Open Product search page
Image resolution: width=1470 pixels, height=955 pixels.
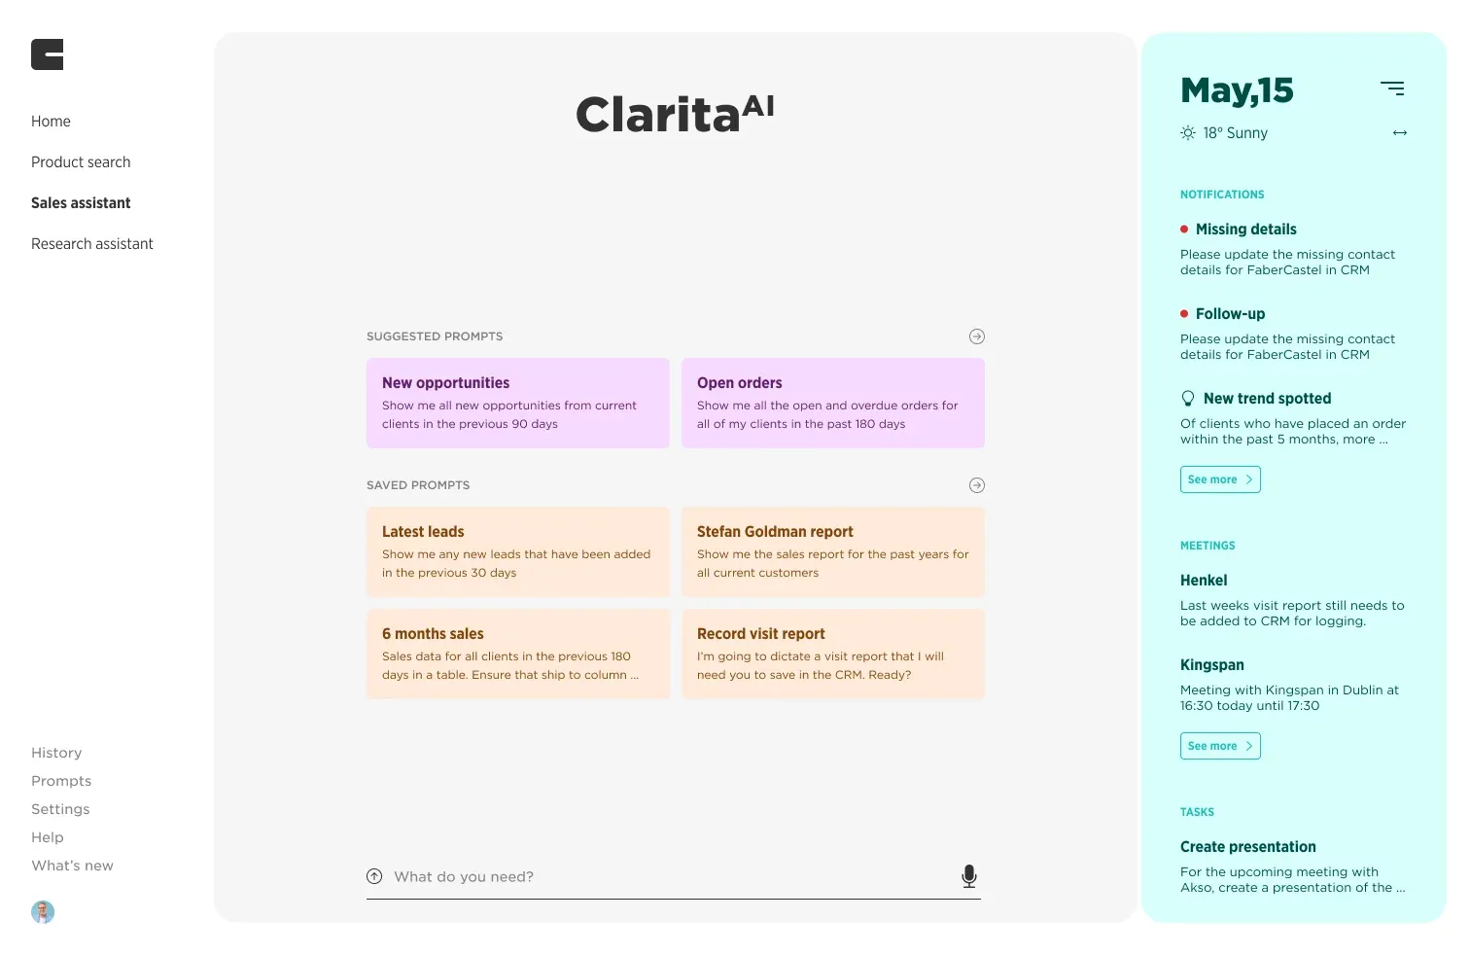point(81,162)
